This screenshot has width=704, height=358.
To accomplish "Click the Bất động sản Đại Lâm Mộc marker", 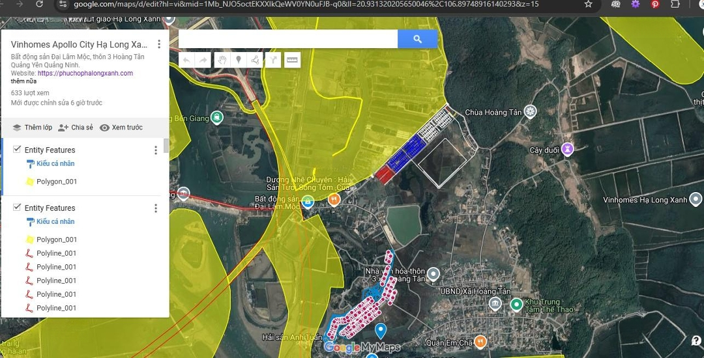I will 308,202.
